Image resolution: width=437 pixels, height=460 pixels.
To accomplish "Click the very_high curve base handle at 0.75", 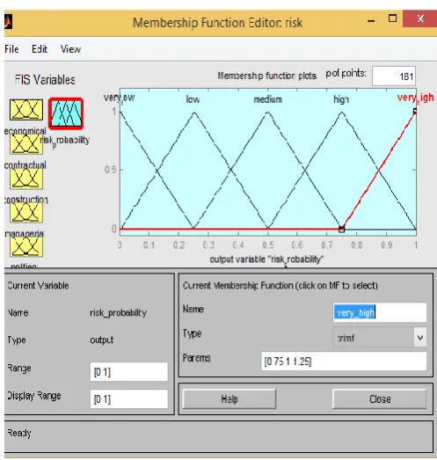I will 341,230.
